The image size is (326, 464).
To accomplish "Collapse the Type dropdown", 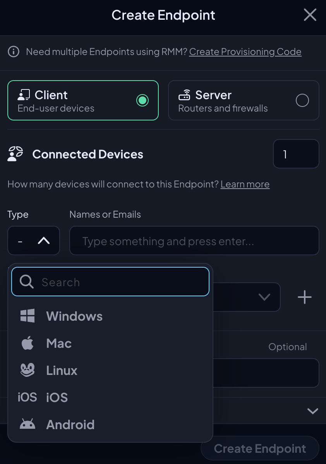I will (x=34, y=241).
